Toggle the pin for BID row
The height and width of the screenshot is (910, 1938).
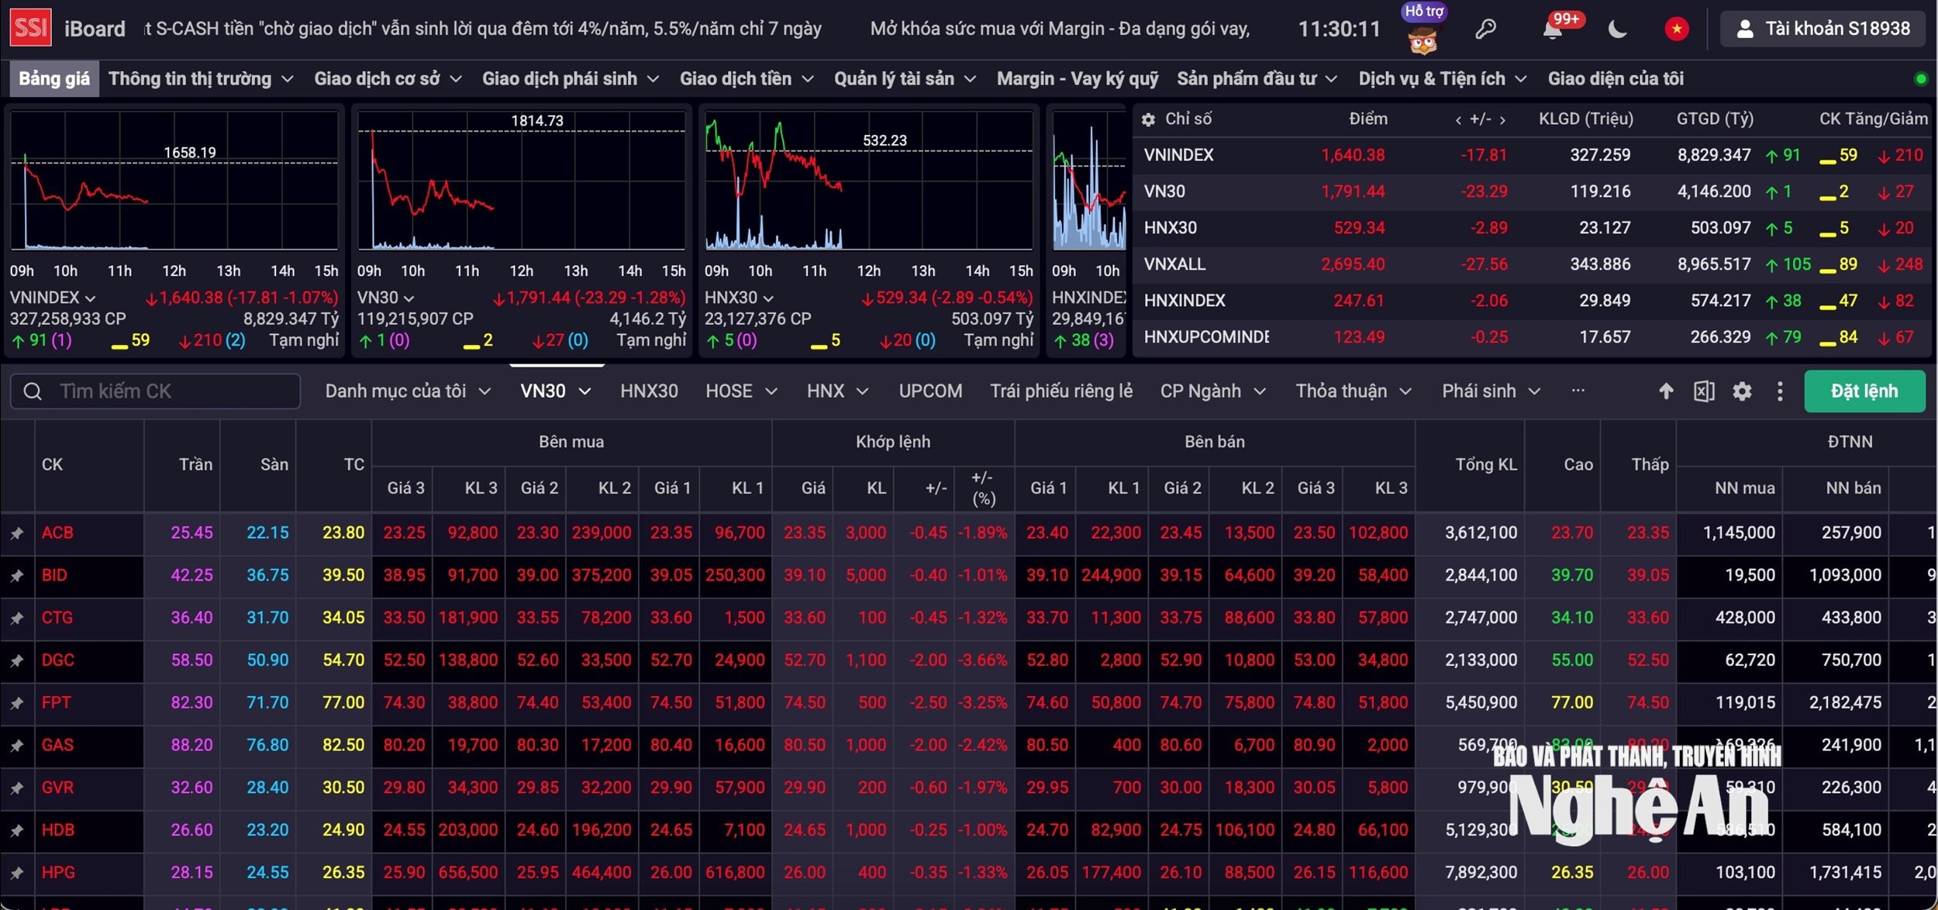[x=16, y=576]
